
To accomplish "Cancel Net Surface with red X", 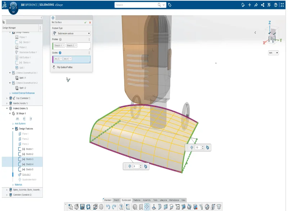I will 90,22.
